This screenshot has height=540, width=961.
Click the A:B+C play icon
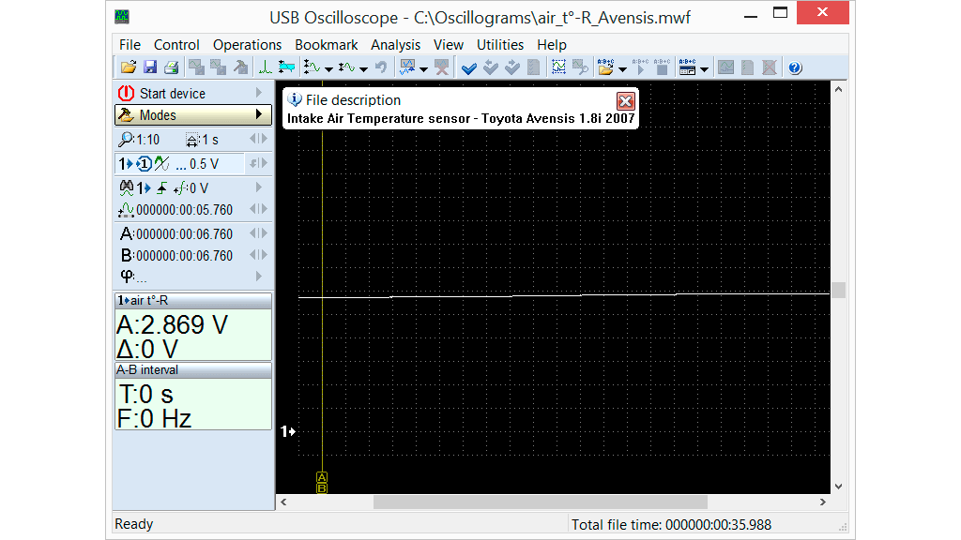pyautogui.click(x=640, y=67)
